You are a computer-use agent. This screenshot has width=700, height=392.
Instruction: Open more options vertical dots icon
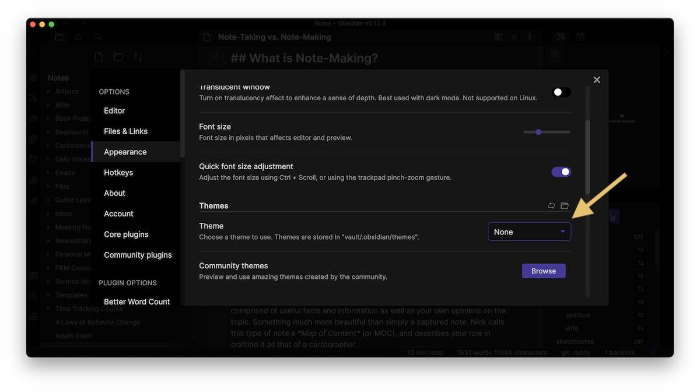(x=530, y=37)
